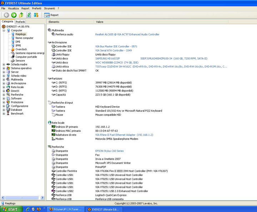257x212 pixels.
Task: Click the Gestione risparmio energia icon
Action: point(13,53)
